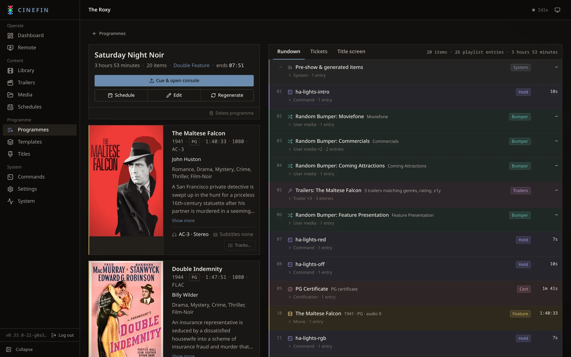Expand Pre-show System 1 entry chevron
Image resolution: width=571 pixels, height=357 pixels.
(290, 75)
